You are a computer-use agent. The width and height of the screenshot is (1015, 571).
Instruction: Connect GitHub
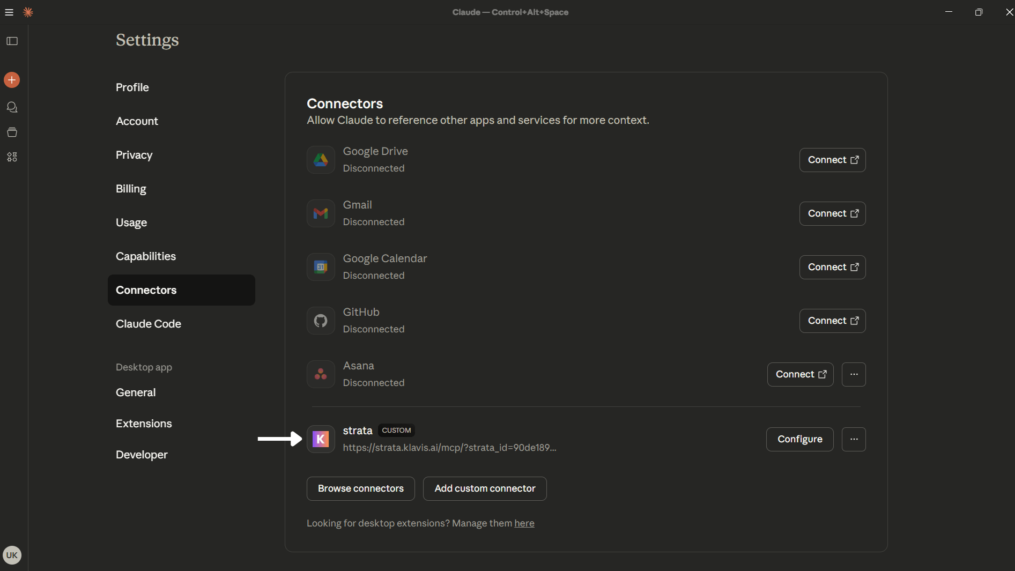click(x=832, y=321)
